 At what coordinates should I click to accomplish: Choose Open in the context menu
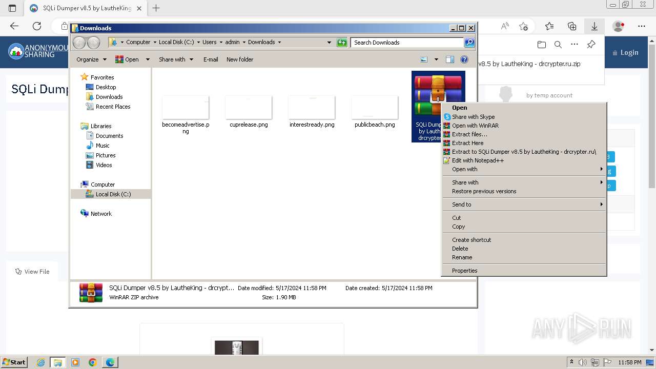click(x=524, y=108)
